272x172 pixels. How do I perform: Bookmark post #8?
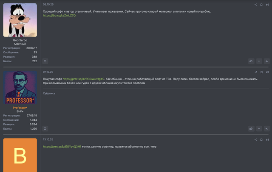[261, 139]
